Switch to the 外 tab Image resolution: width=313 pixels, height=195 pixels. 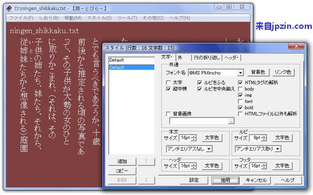[x=183, y=58]
